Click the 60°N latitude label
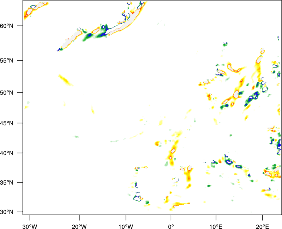This screenshot has height=229, width=282. 7,26
